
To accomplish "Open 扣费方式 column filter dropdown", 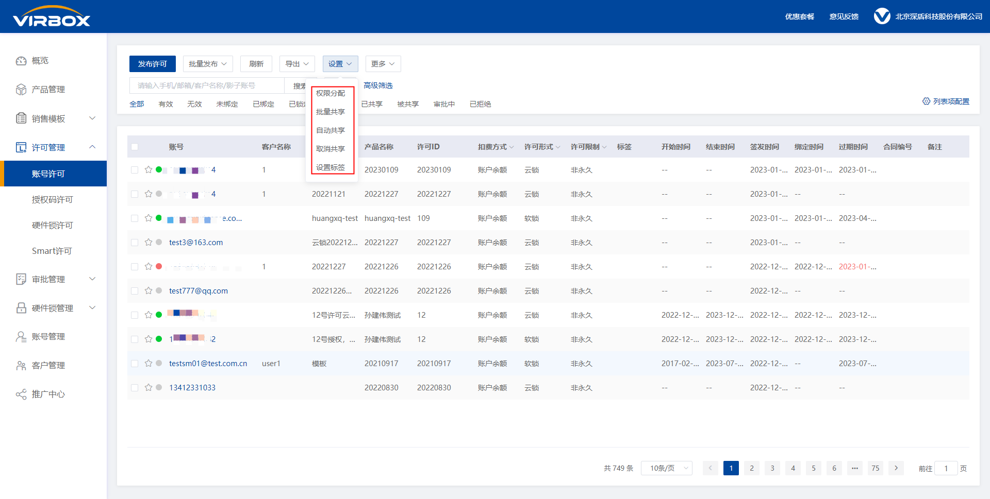I will click(511, 147).
